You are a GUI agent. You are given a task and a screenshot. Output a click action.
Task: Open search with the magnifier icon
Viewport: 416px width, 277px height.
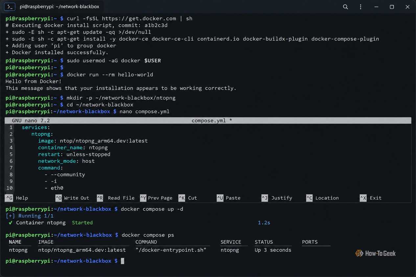345,7
